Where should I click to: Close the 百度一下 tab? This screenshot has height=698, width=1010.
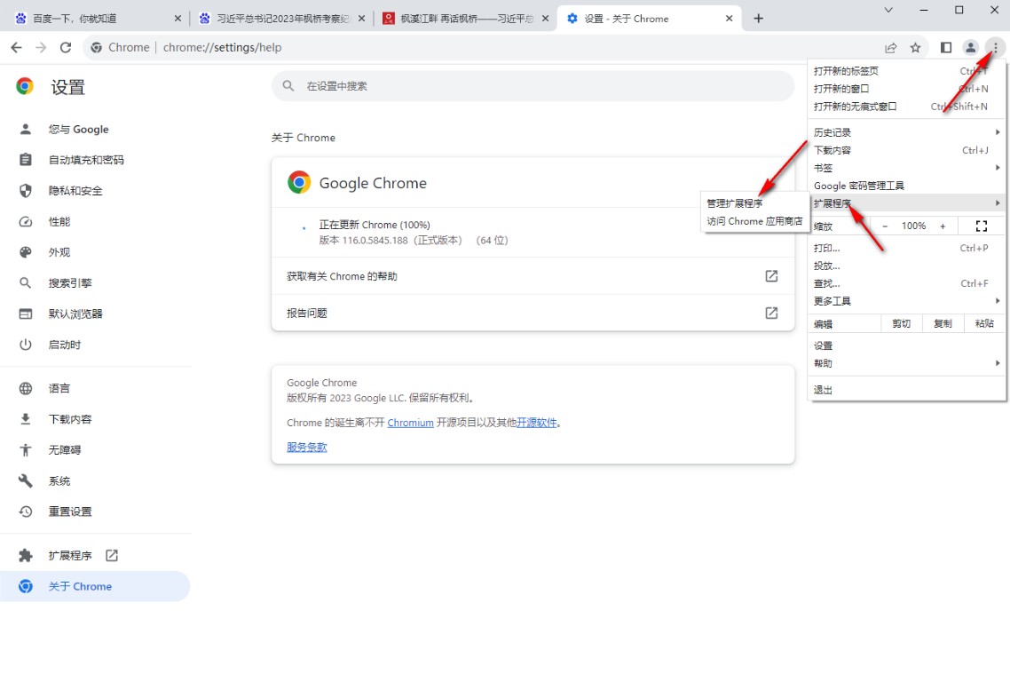tap(178, 19)
